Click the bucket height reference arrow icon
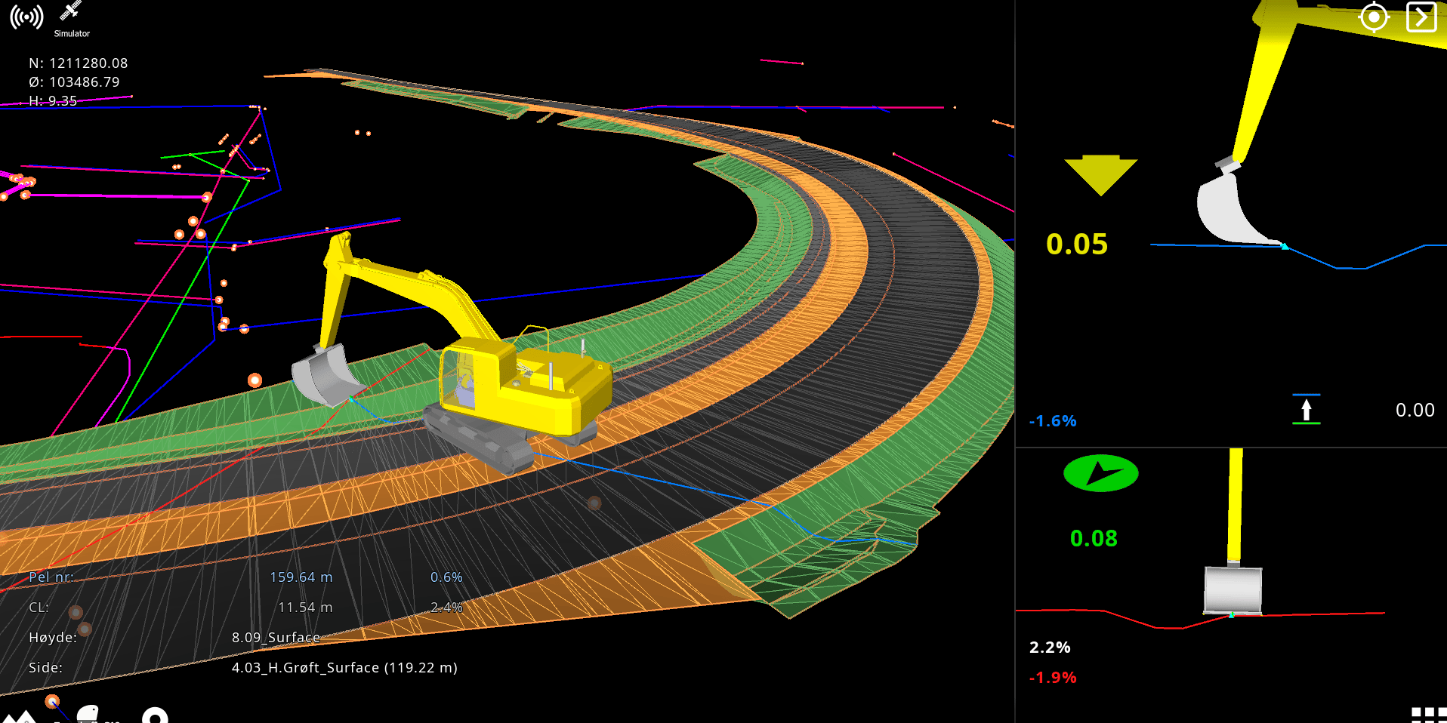The height and width of the screenshot is (723, 1447). pos(1307,409)
